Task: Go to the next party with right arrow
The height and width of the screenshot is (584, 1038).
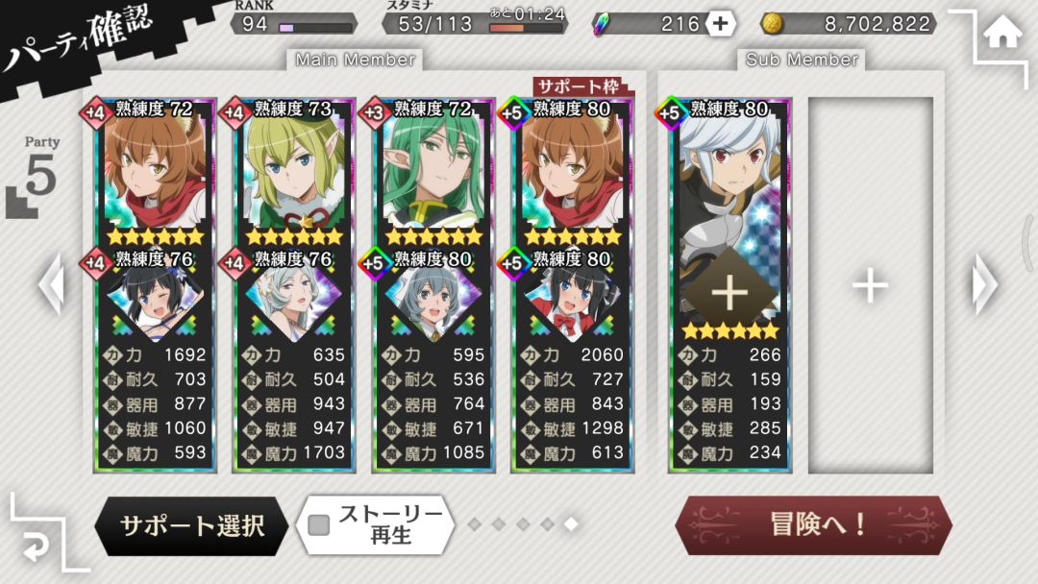Action: pyautogui.click(x=984, y=285)
